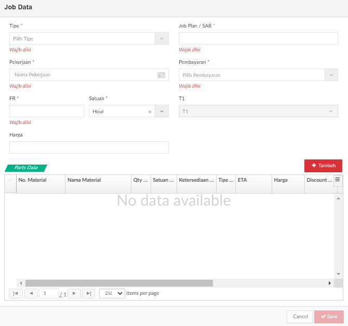Click the page number input field
The image size is (348, 326).
point(49,293)
